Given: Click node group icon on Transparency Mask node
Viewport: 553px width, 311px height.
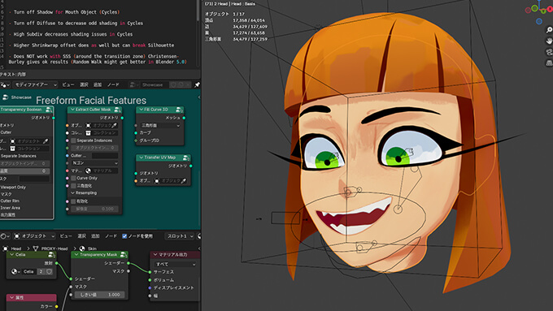Looking at the screenshot, I should pos(123,255).
